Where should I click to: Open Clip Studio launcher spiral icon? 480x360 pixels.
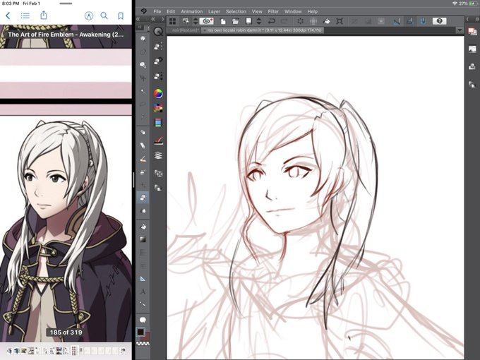(x=207, y=21)
